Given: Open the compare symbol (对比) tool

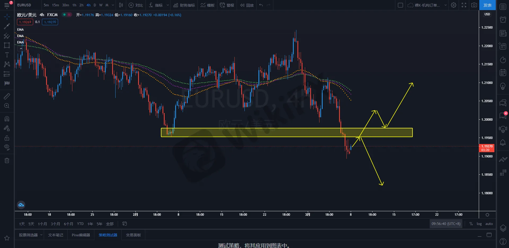Looking at the screenshot, I should coord(136,5).
